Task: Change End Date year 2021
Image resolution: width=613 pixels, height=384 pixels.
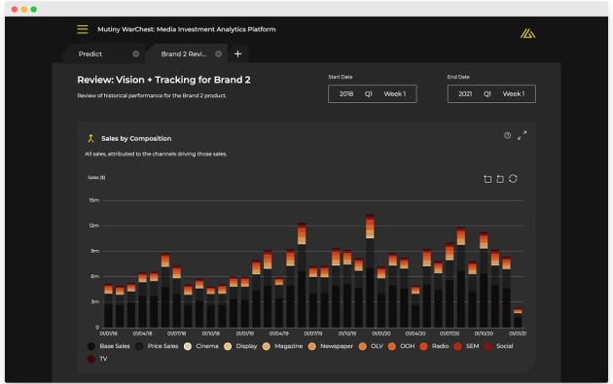Action: pos(465,93)
